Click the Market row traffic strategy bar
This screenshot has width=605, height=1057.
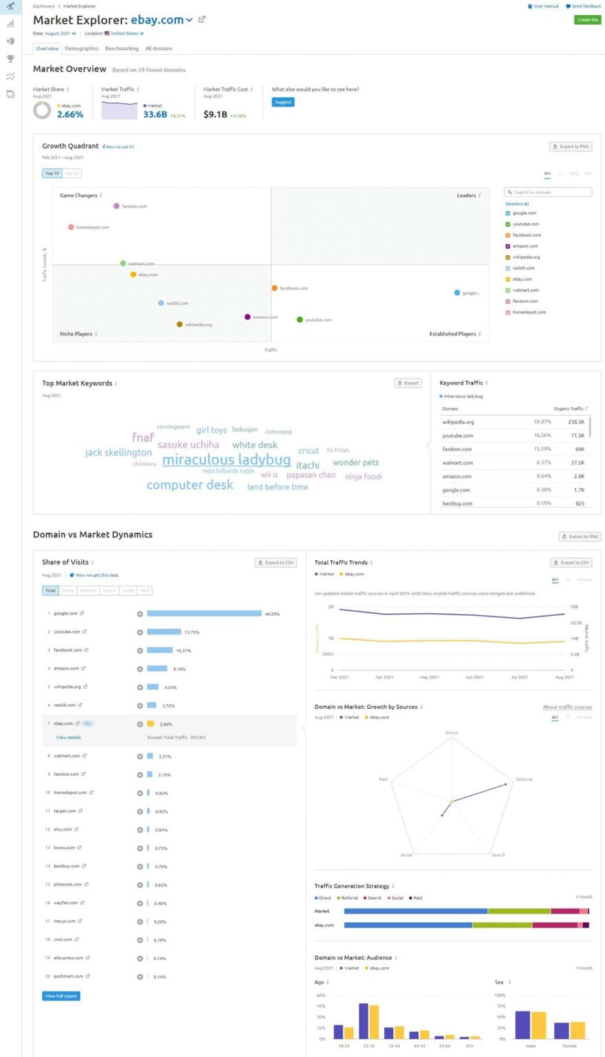pos(467,911)
